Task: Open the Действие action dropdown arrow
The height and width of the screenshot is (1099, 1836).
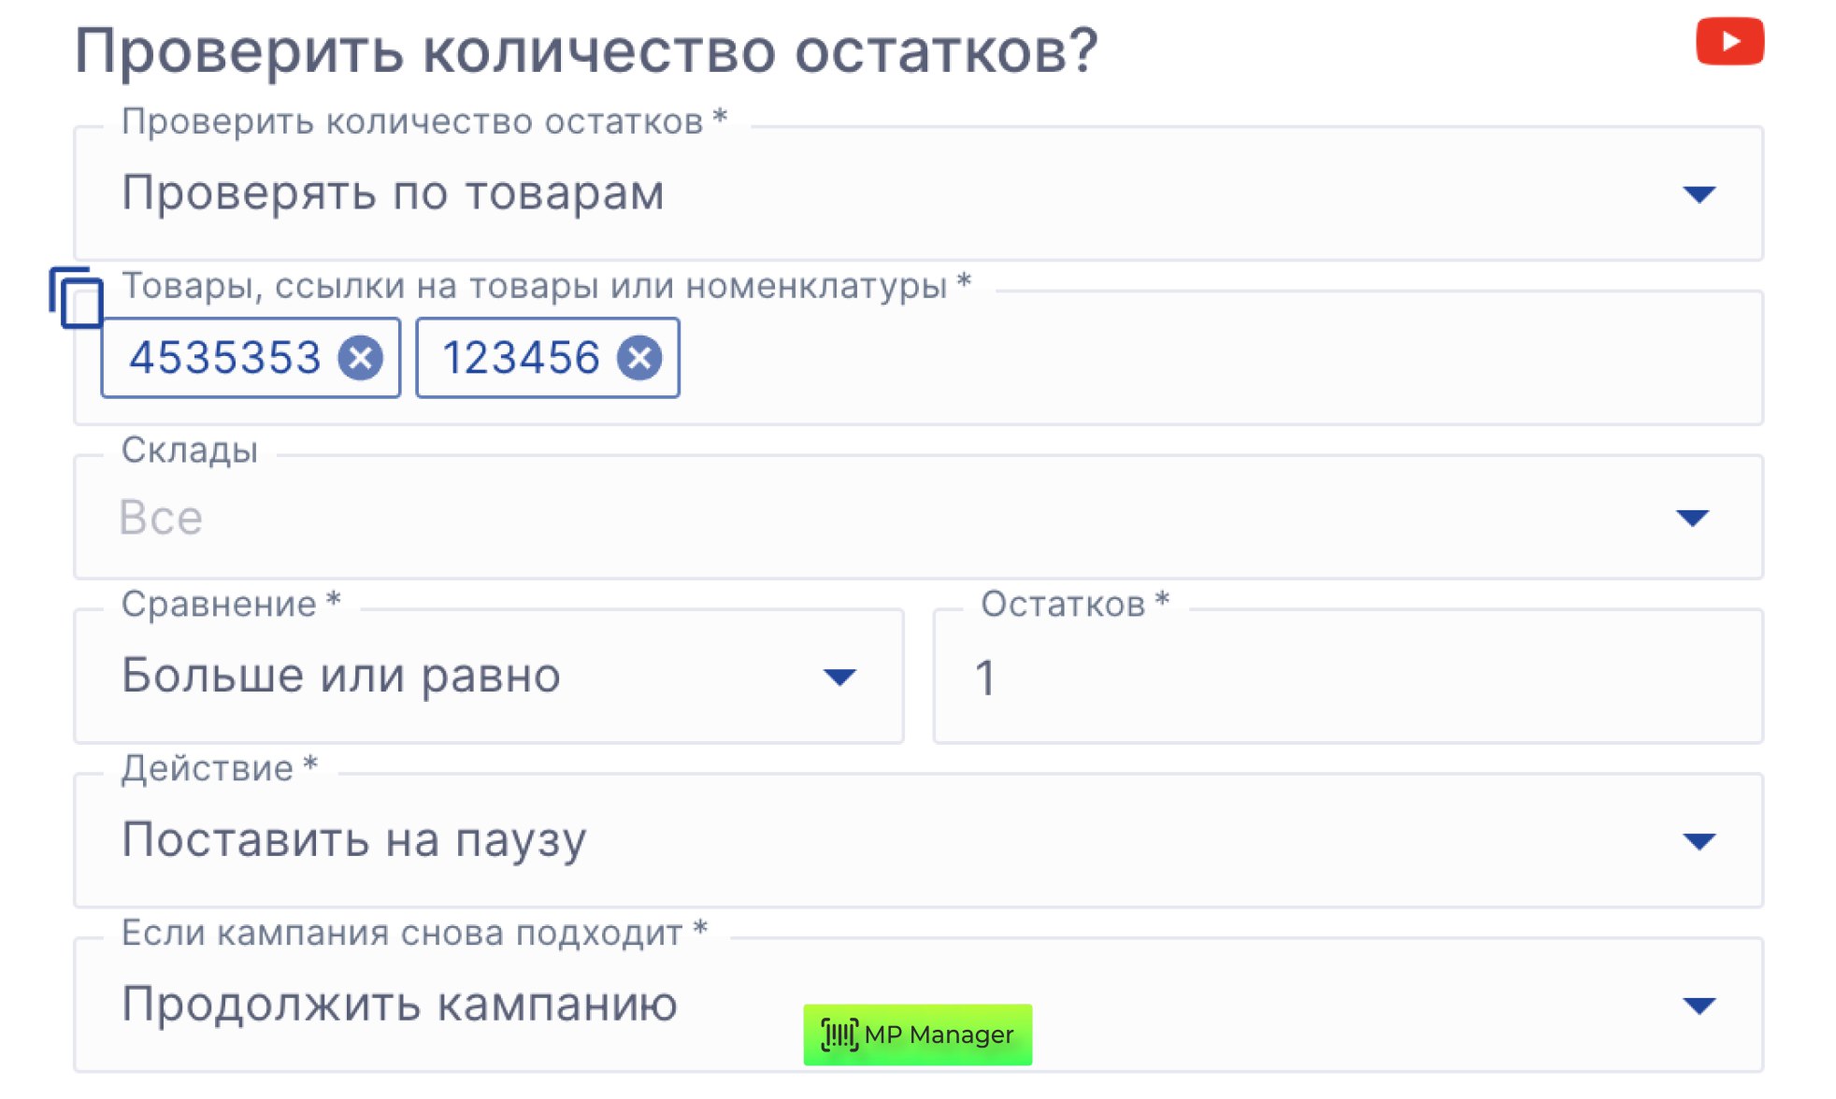Action: coord(1699,841)
